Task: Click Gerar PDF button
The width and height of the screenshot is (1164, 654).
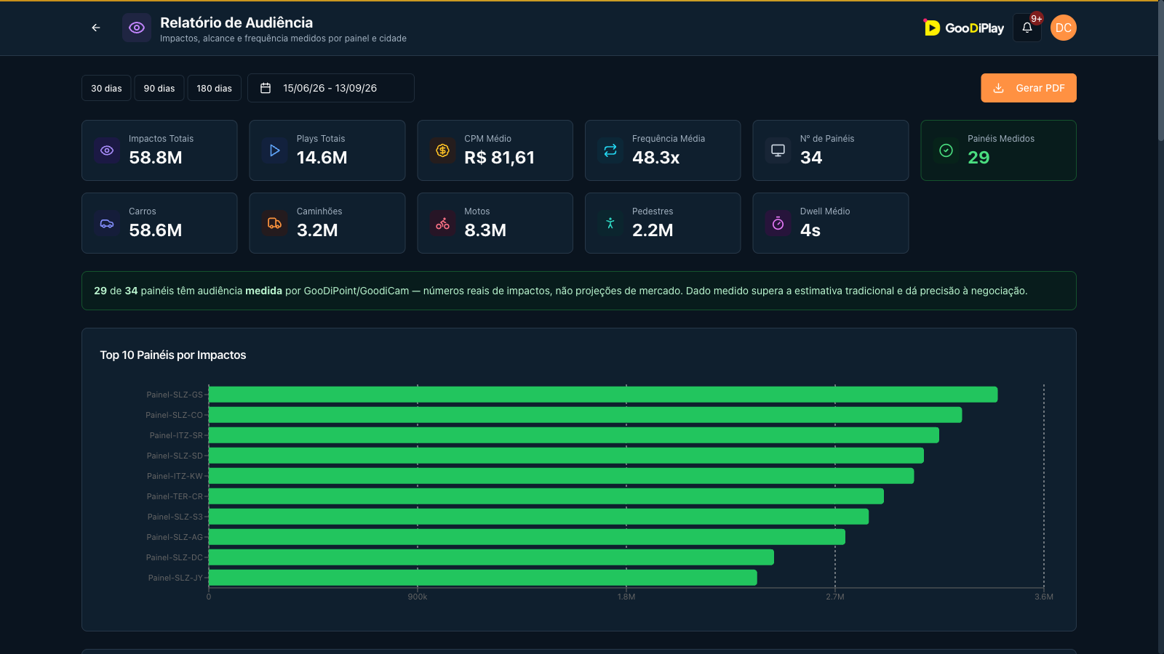Action: [1029, 88]
